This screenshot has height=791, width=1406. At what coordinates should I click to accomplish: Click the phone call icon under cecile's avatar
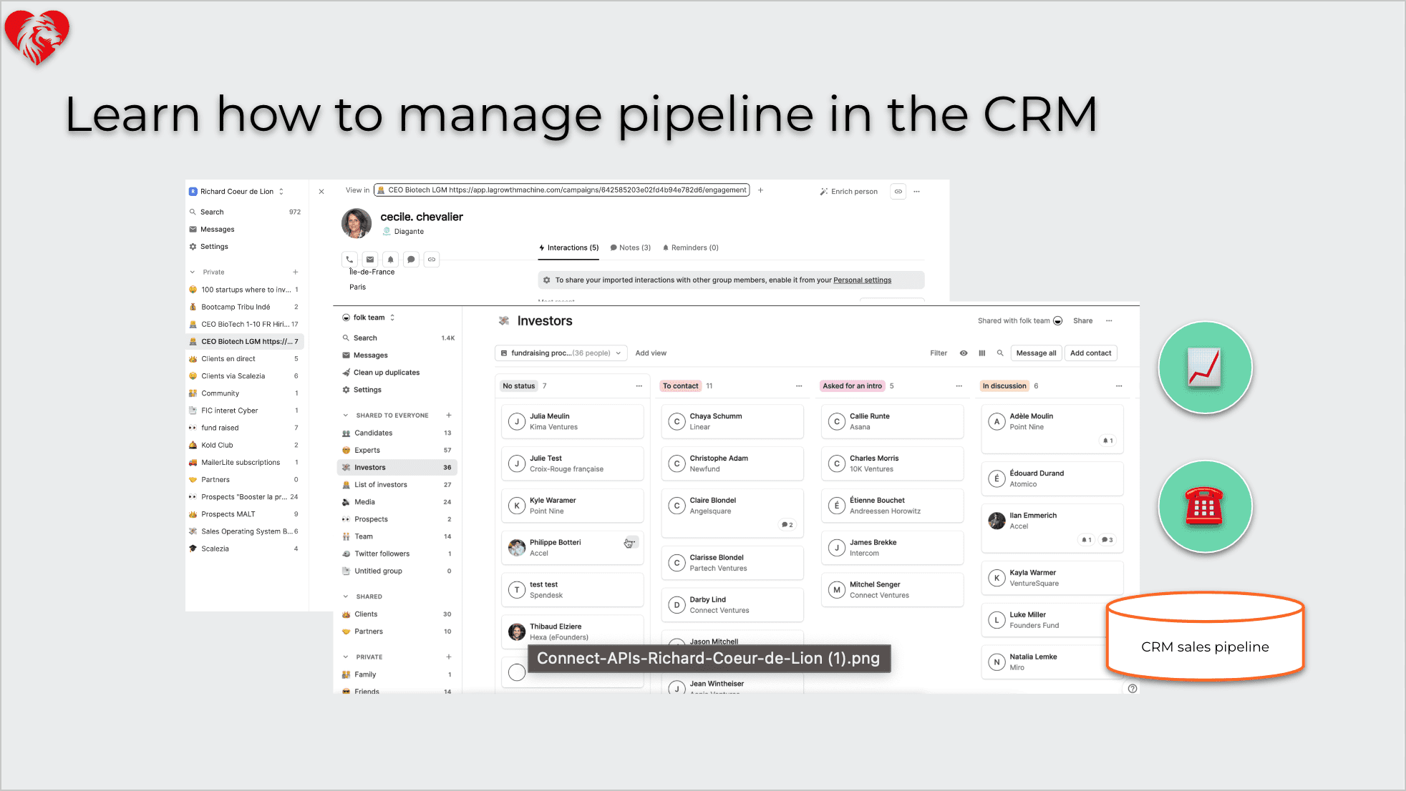coord(349,260)
